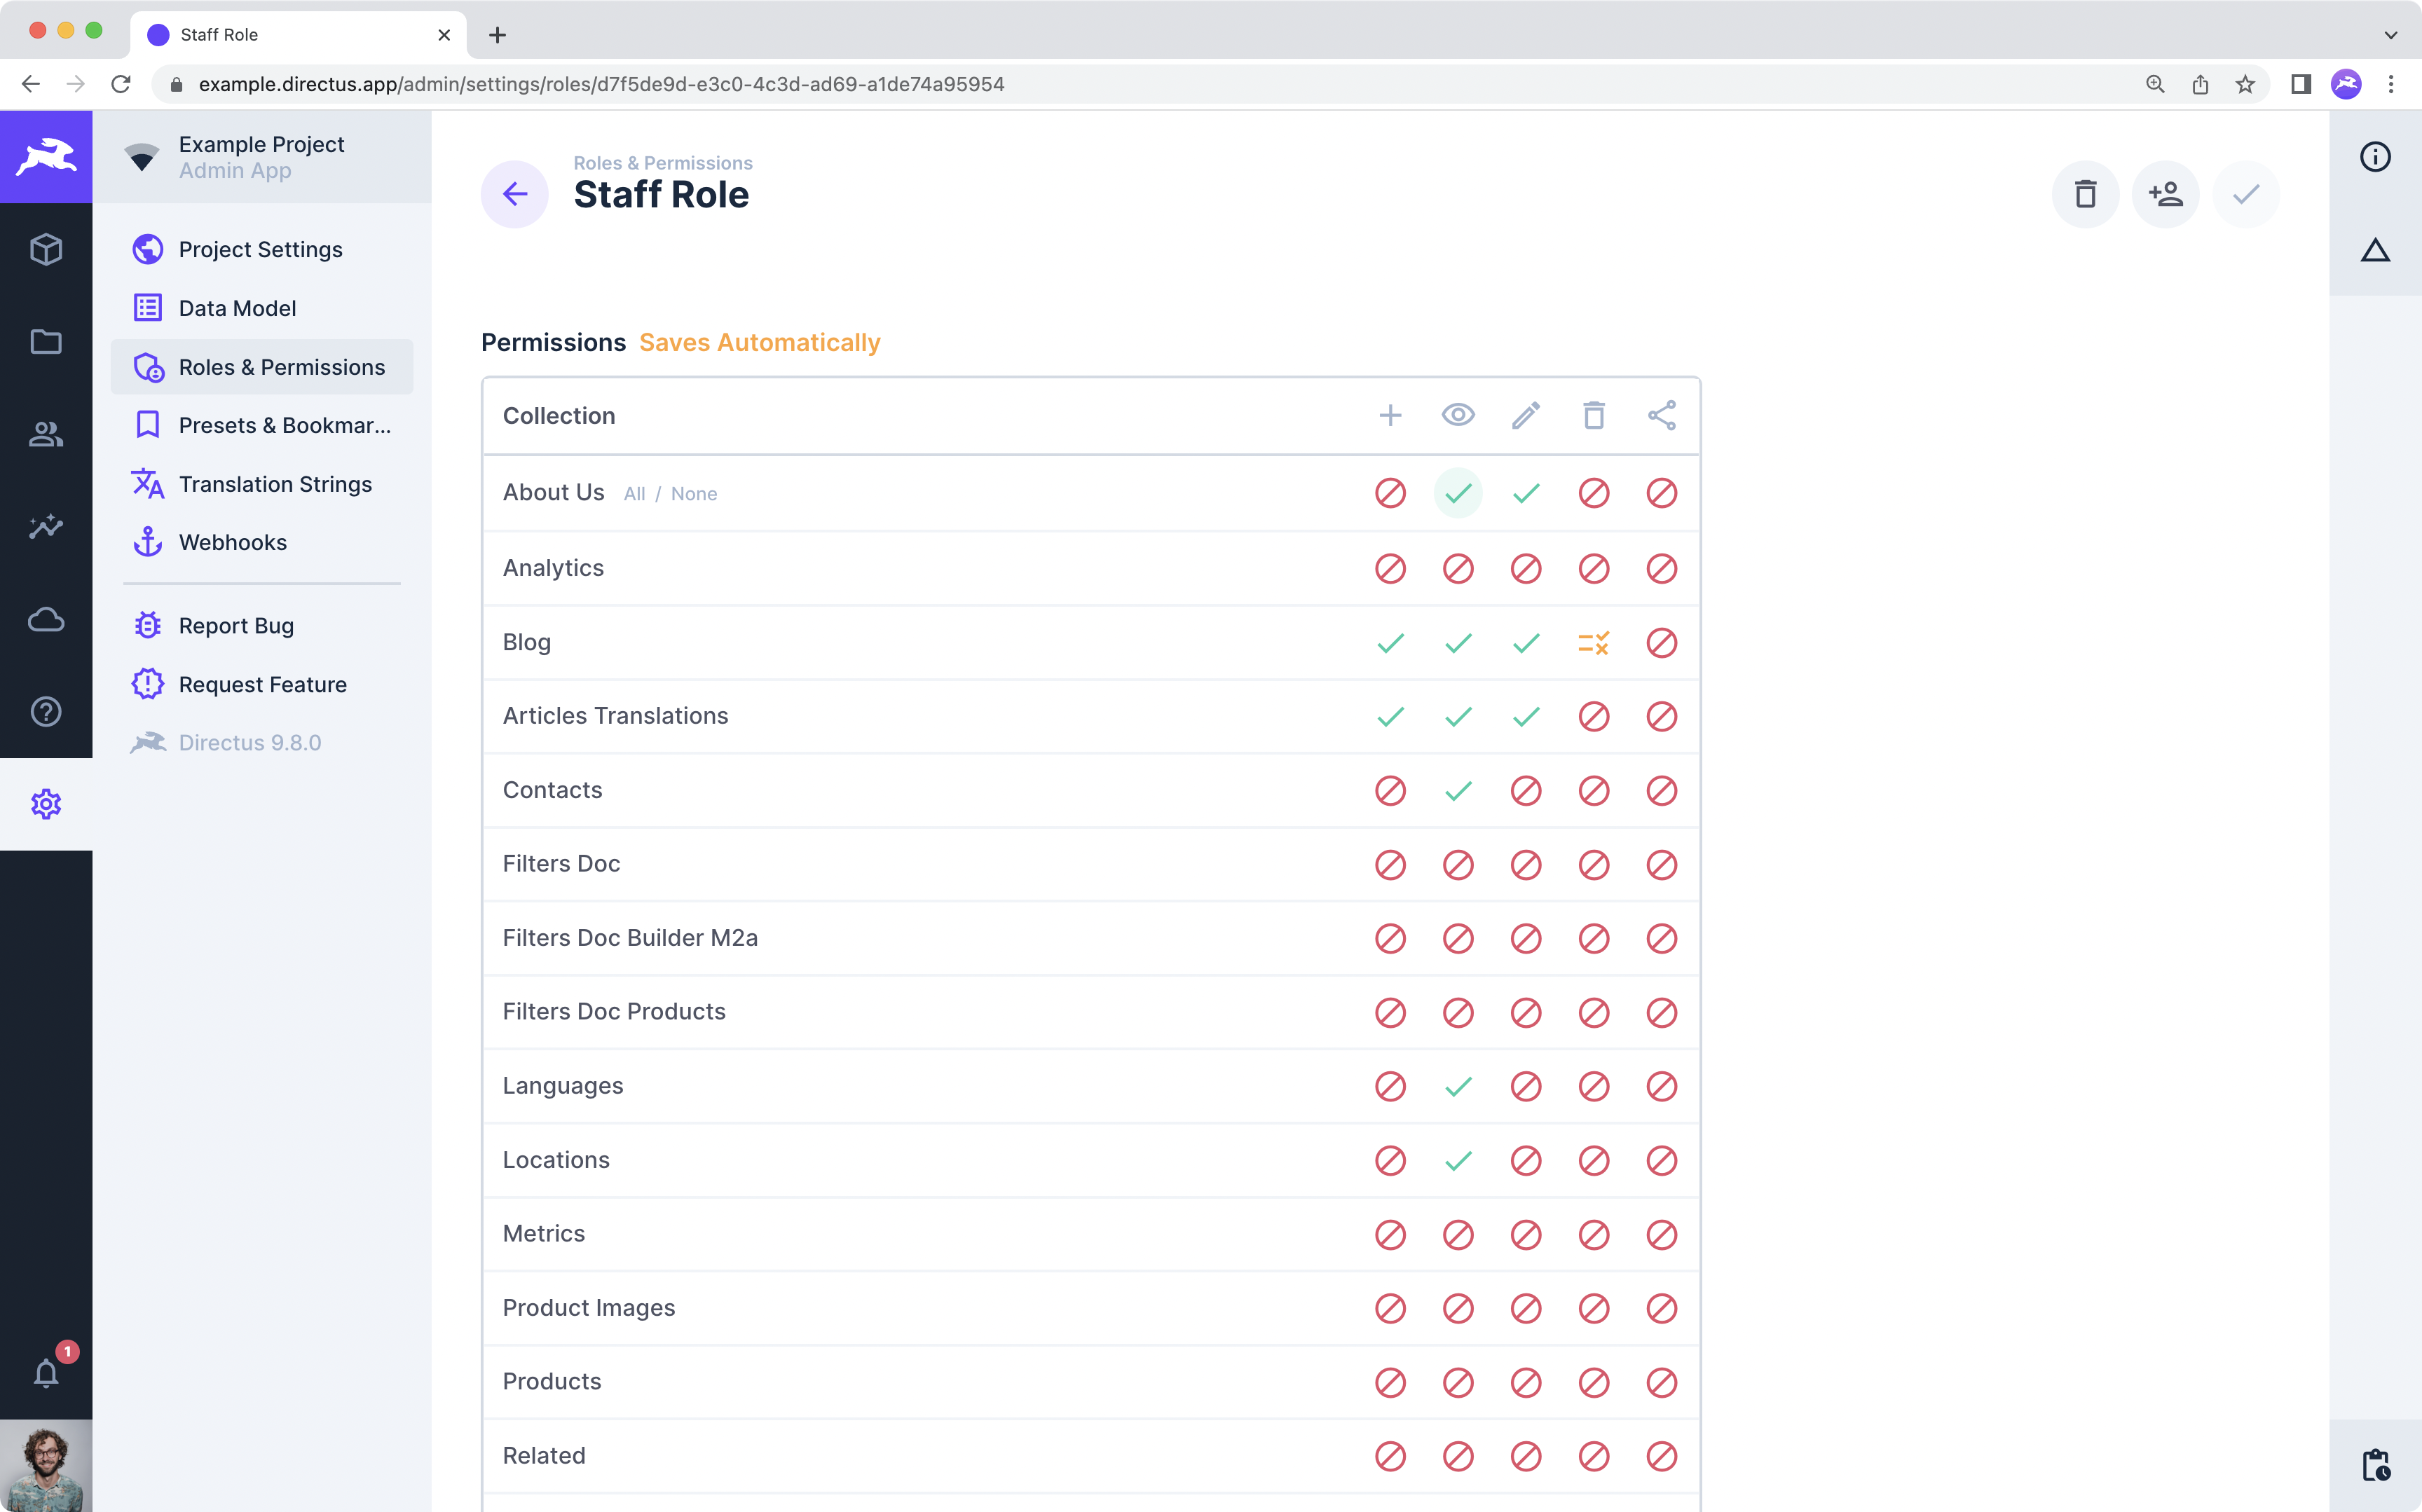Toggle Blog custom delete permission
Image resolution: width=2422 pixels, height=1512 pixels.
[x=1593, y=643]
